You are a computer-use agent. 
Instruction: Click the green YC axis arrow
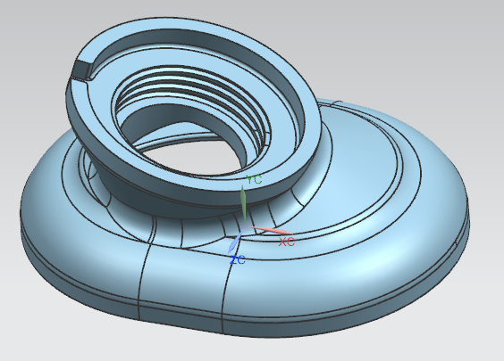click(243, 203)
